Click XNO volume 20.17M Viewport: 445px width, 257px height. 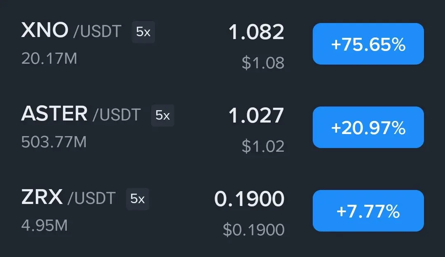[x=49, y=59]
